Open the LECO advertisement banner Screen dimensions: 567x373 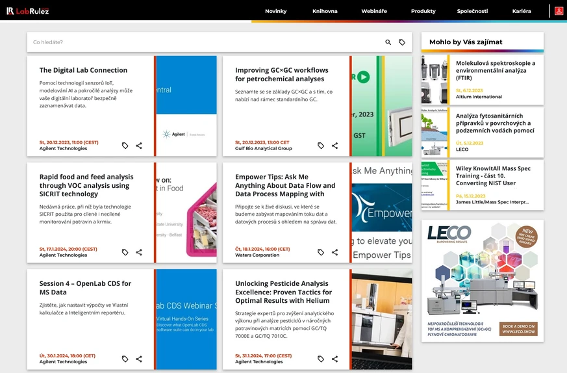pos(483,281)
